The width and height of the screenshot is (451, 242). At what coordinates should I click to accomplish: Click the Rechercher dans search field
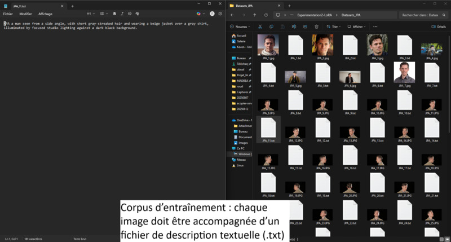coord(420,16)
